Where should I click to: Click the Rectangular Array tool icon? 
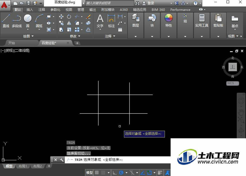[x=77, y=30]
